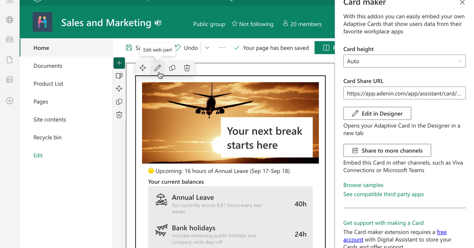Open the globe icon in the app bar
474x248 pixels.
(x=9, y=19)
